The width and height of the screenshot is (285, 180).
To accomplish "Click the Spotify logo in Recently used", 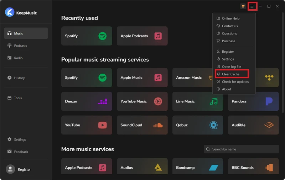I will [x=103, y=36].
